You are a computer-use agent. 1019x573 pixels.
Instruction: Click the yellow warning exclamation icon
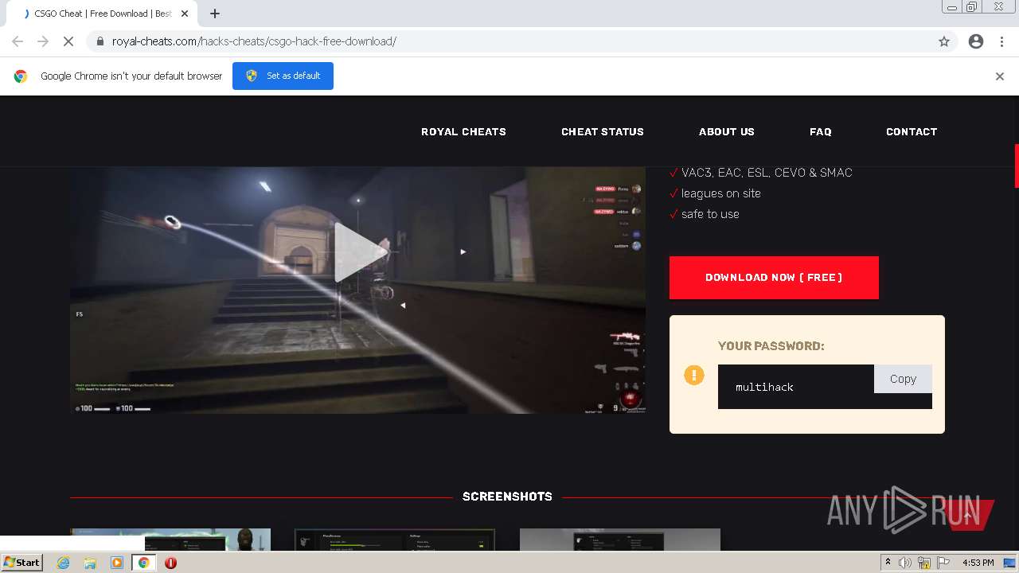point(694,375)
